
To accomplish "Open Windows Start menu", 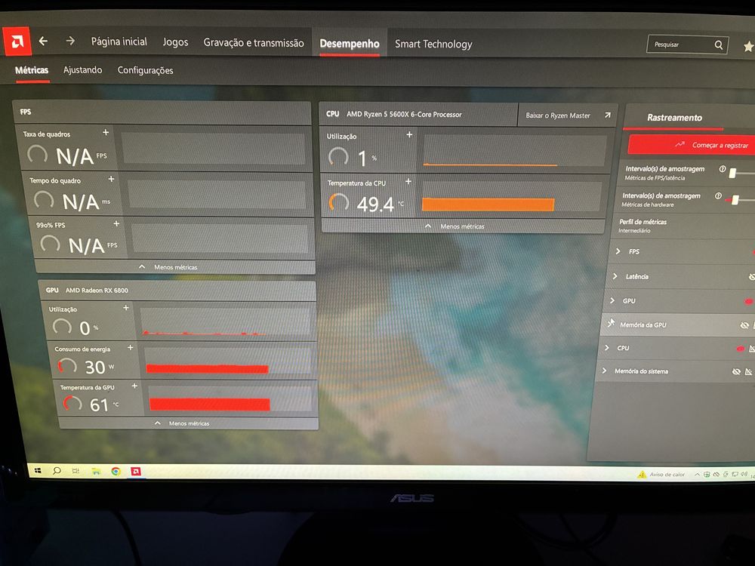I will pyautogui.click(x=38, y=470).
